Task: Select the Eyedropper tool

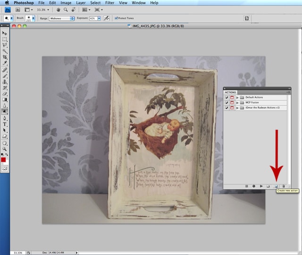Action: (x=4, y=63)
